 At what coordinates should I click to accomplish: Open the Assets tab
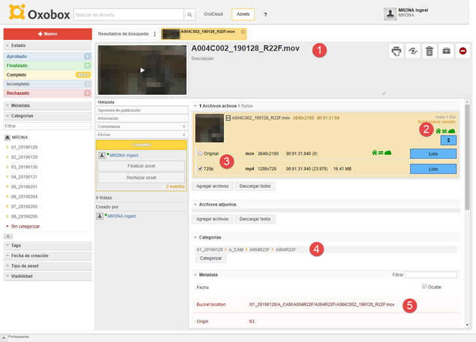click(x=243, y=14)
